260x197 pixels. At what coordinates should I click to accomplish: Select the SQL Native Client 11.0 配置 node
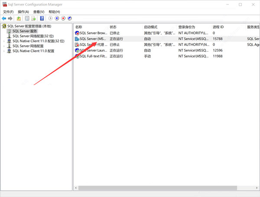click(x=33, y=51)
